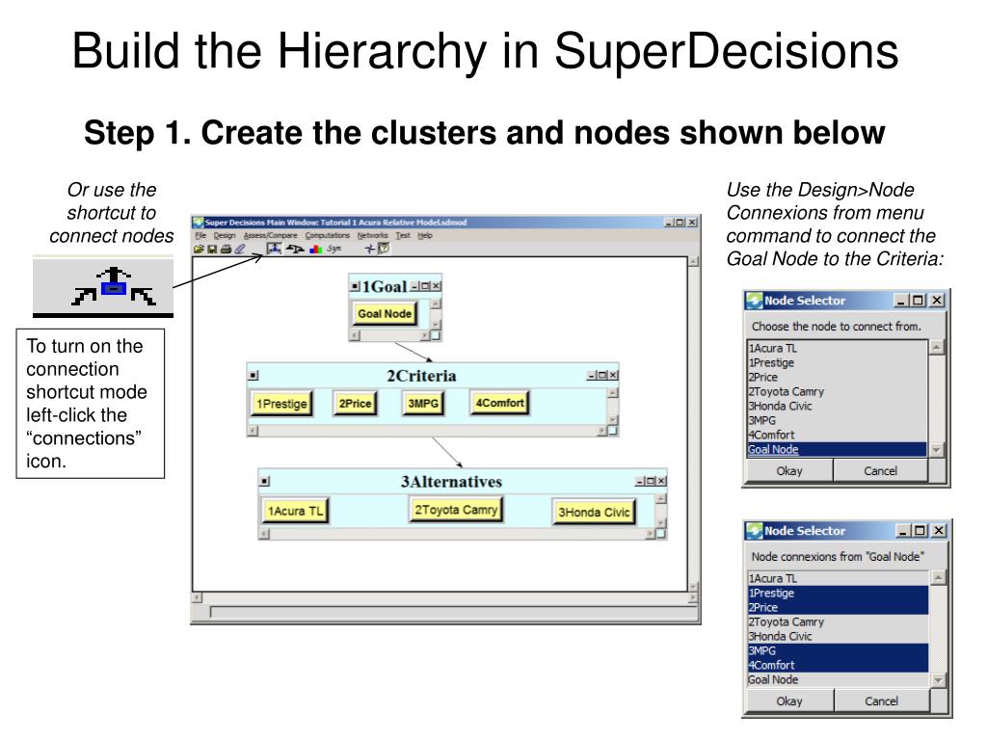Click scroll-down arrow in 'Node connexions' list

tap(938, 680)
